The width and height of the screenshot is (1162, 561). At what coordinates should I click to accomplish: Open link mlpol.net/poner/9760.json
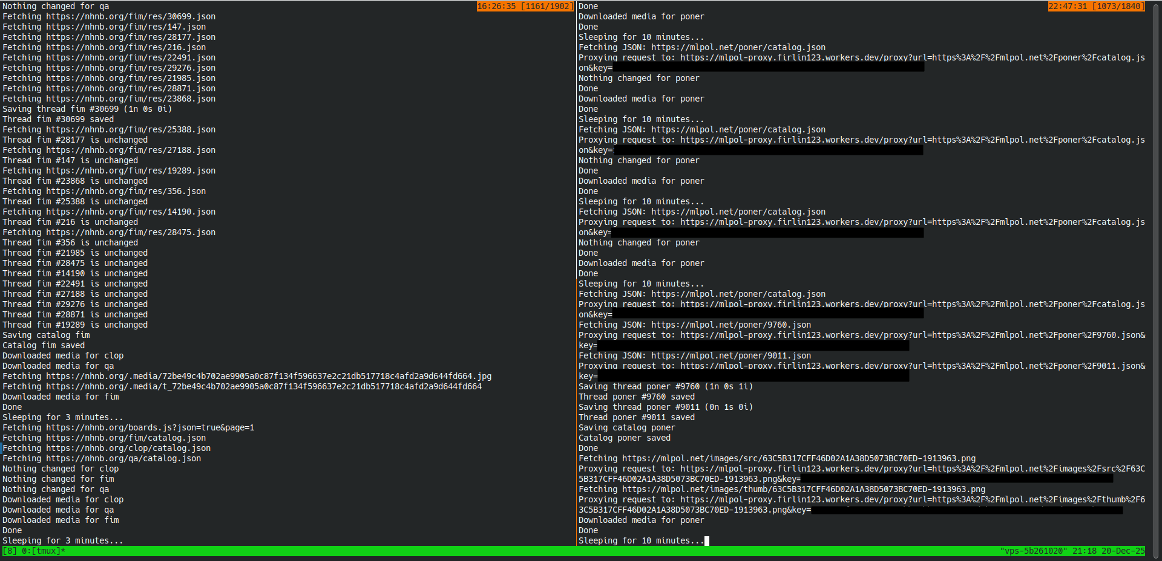tap(731, 325)
